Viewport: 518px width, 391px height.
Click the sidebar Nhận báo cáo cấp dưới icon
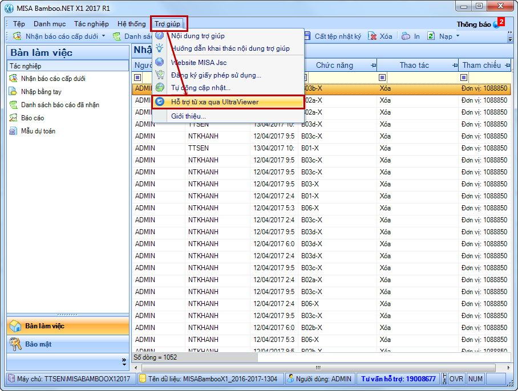point(13,79)
